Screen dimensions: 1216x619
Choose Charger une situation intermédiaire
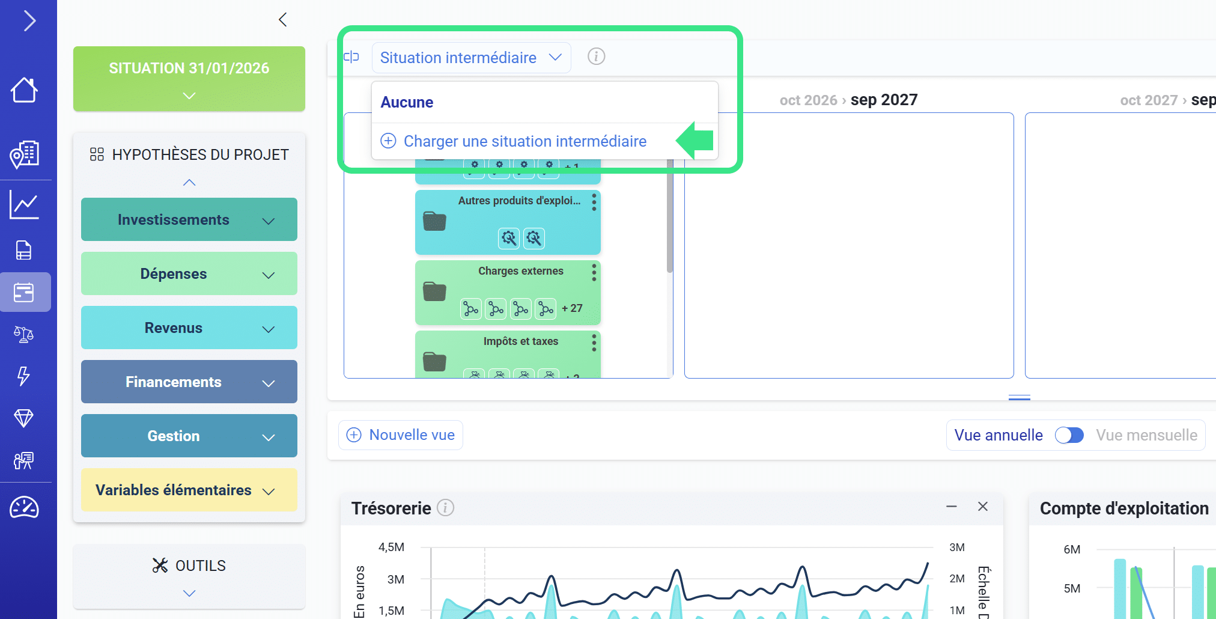pyautogui.click(x=524, y=141)
